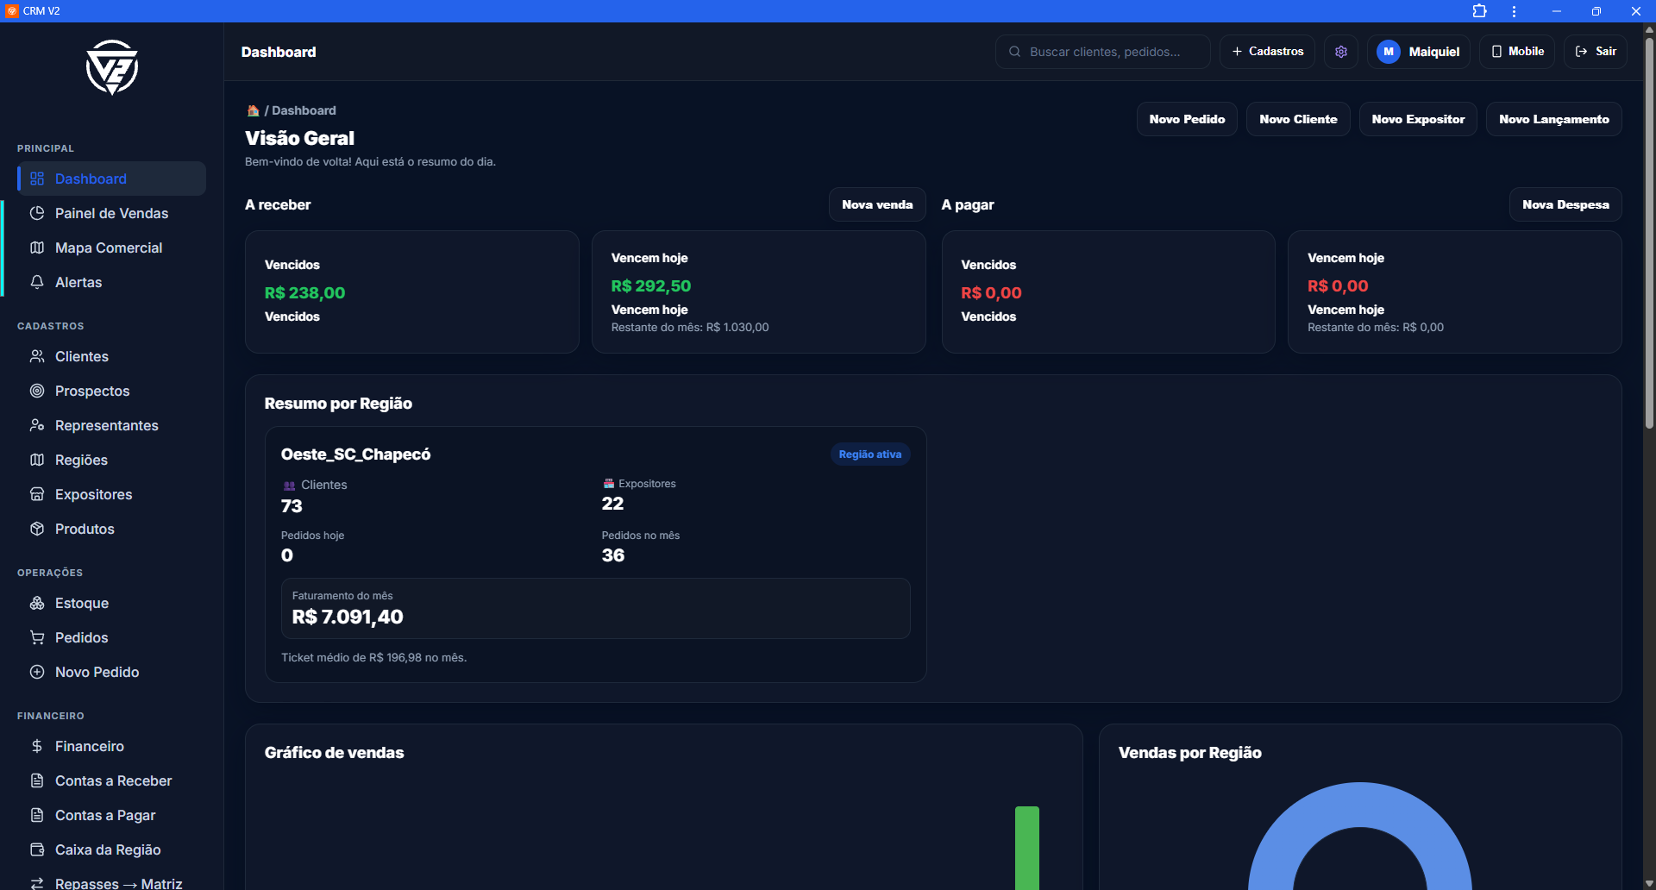Click the search clientes, pedidos field

click(x=1102, y=52)
